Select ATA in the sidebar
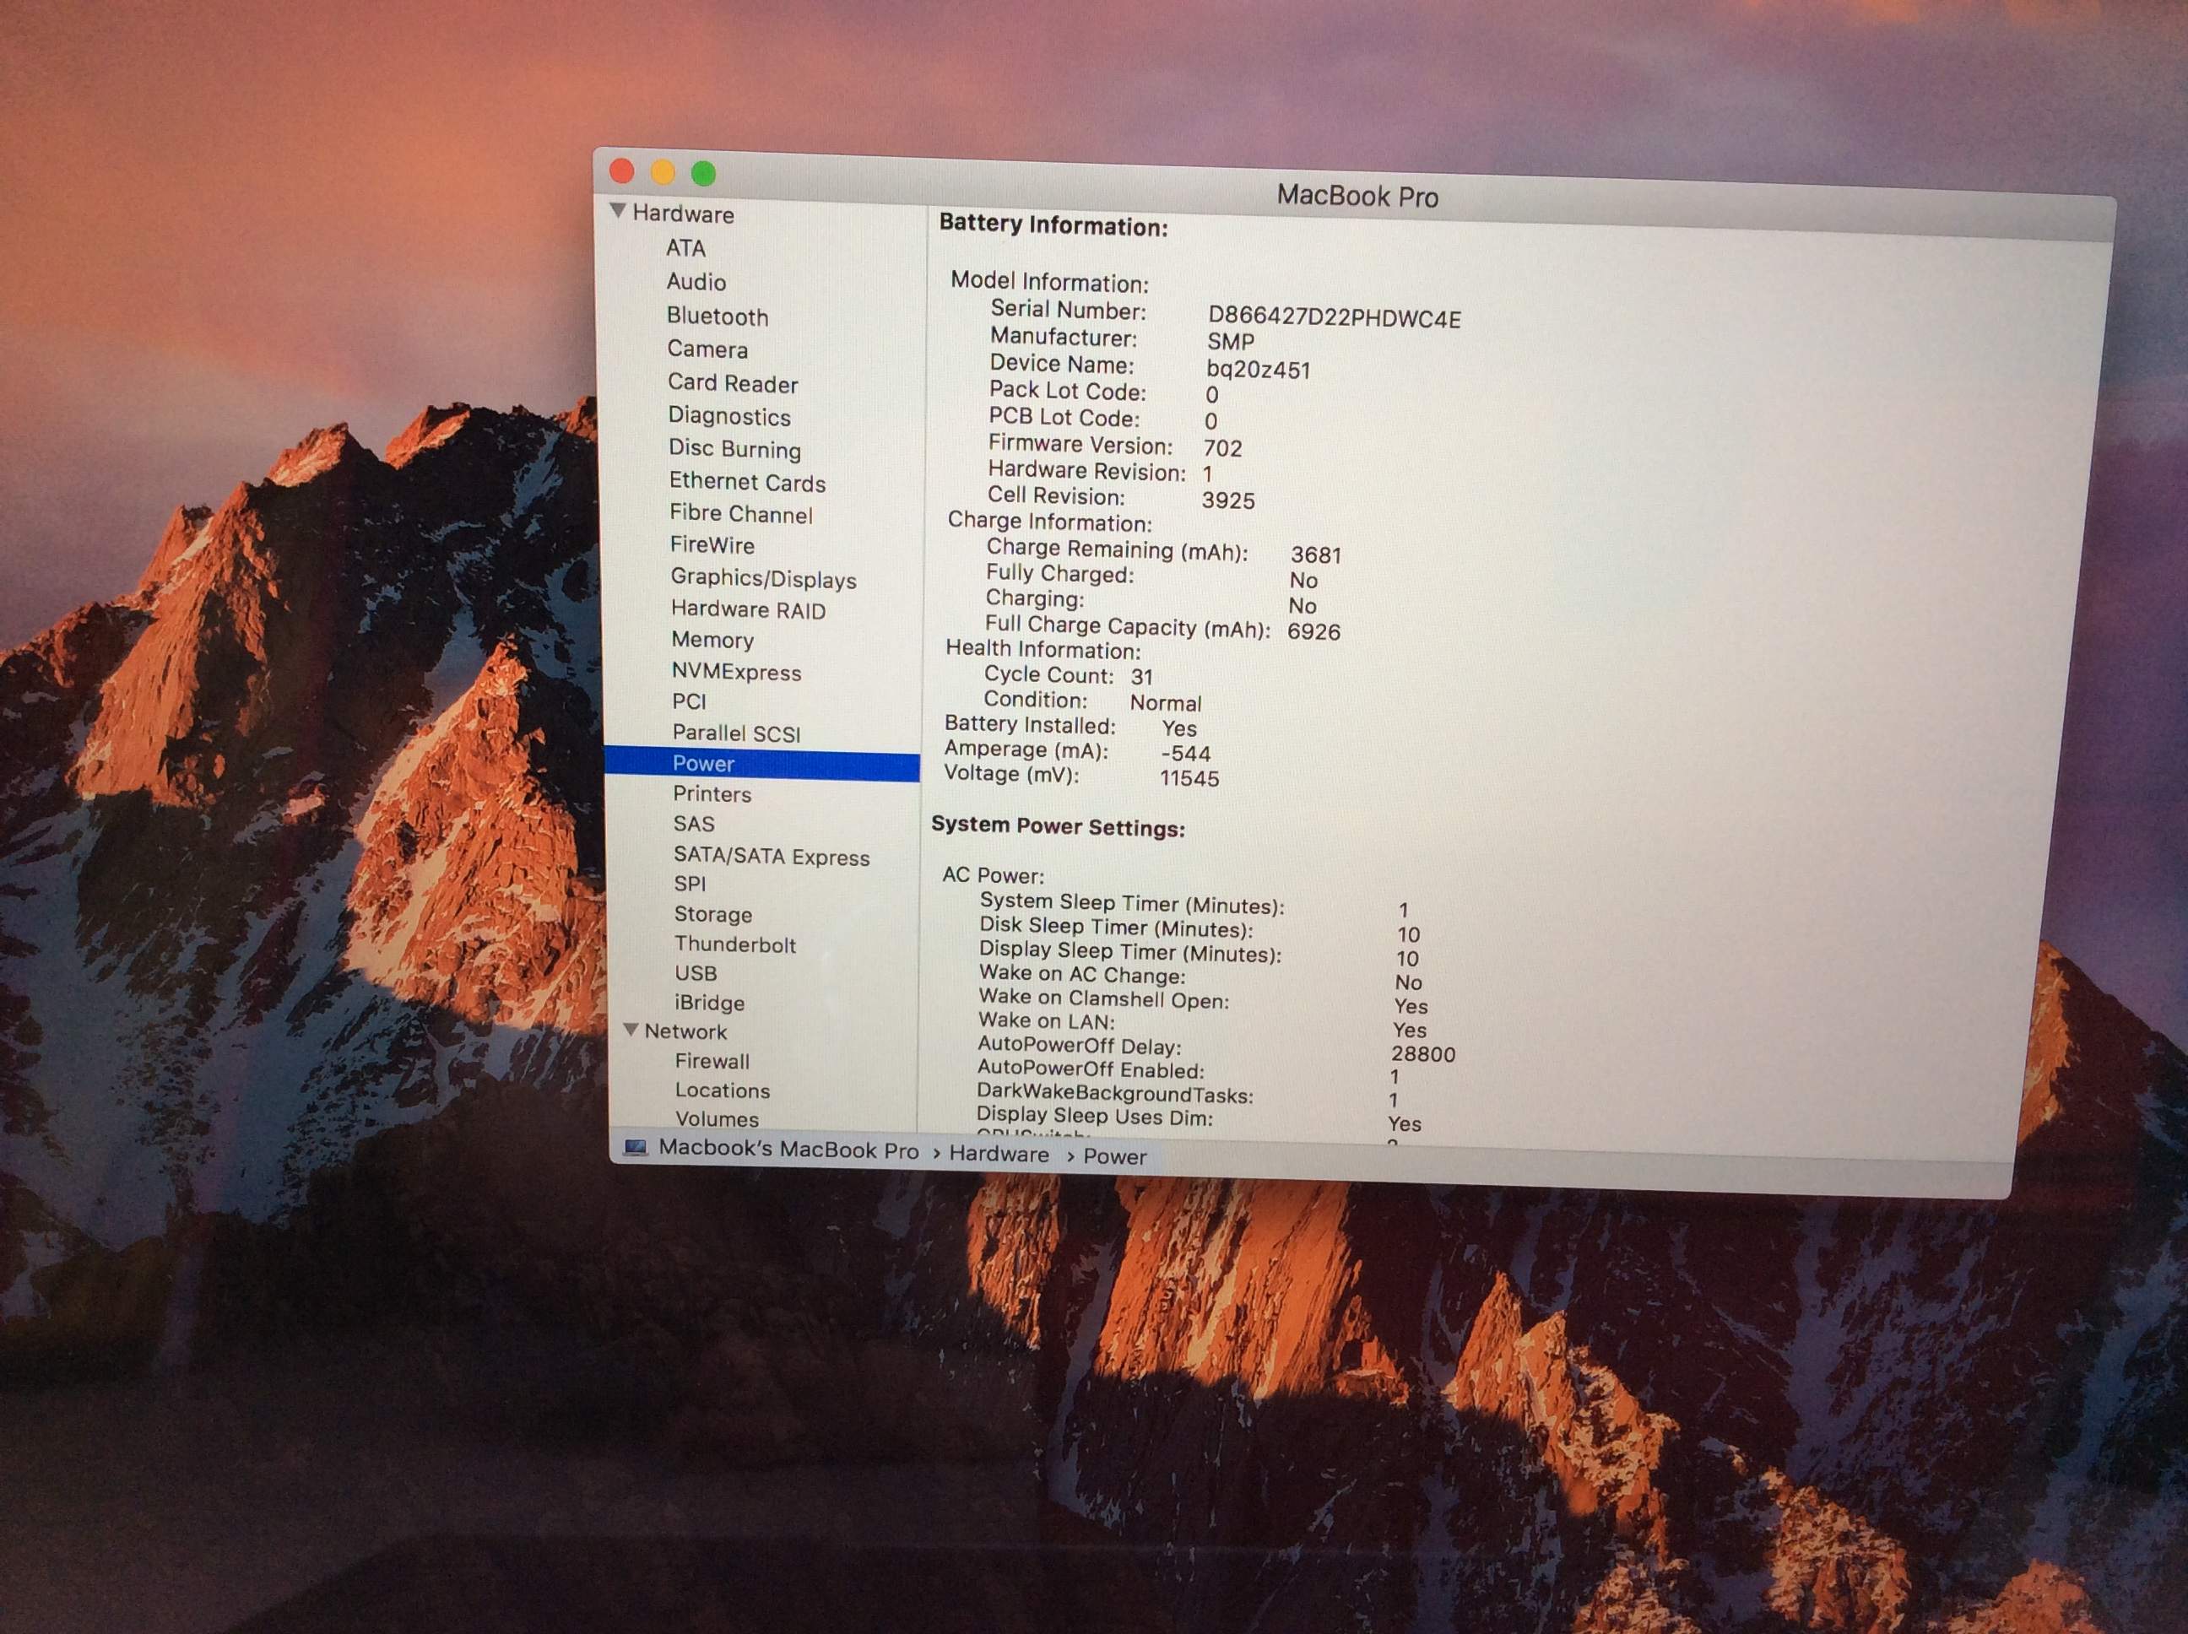Viewport: 2188px width, 1634px height. click(x=685, y=248)
